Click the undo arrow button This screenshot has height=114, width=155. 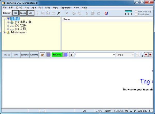(138, 55)
